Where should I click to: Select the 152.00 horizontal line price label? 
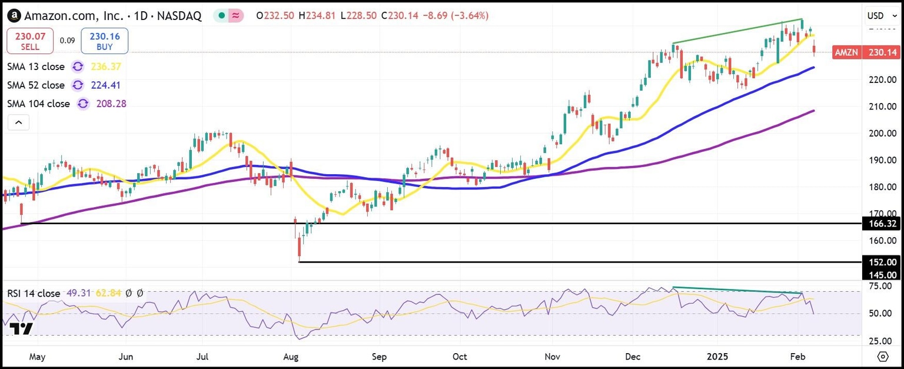(x=882, y=262)
